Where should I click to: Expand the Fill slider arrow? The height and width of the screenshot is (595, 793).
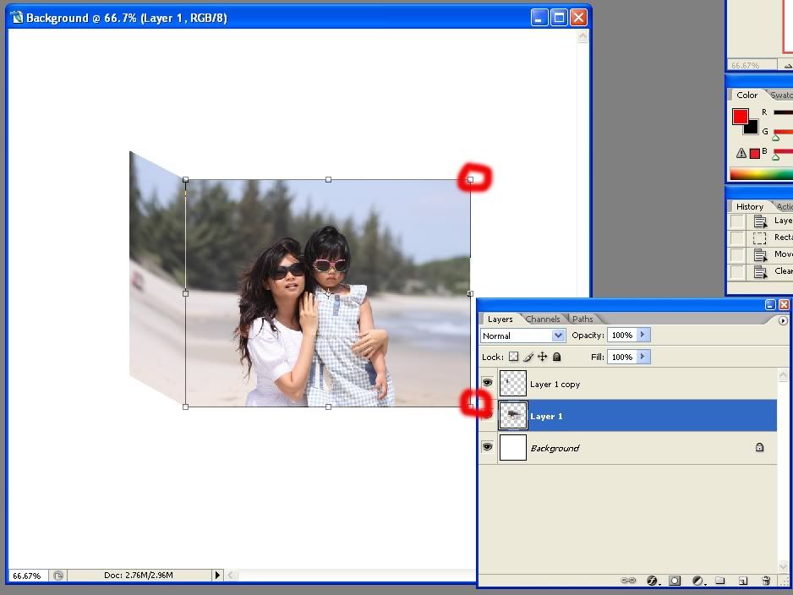tap(643, 358)
